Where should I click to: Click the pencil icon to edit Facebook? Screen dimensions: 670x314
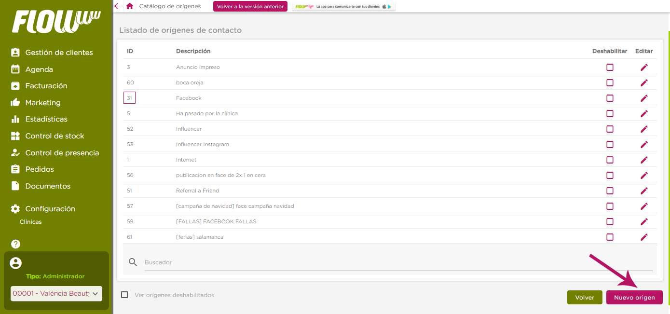click(644, 98)
